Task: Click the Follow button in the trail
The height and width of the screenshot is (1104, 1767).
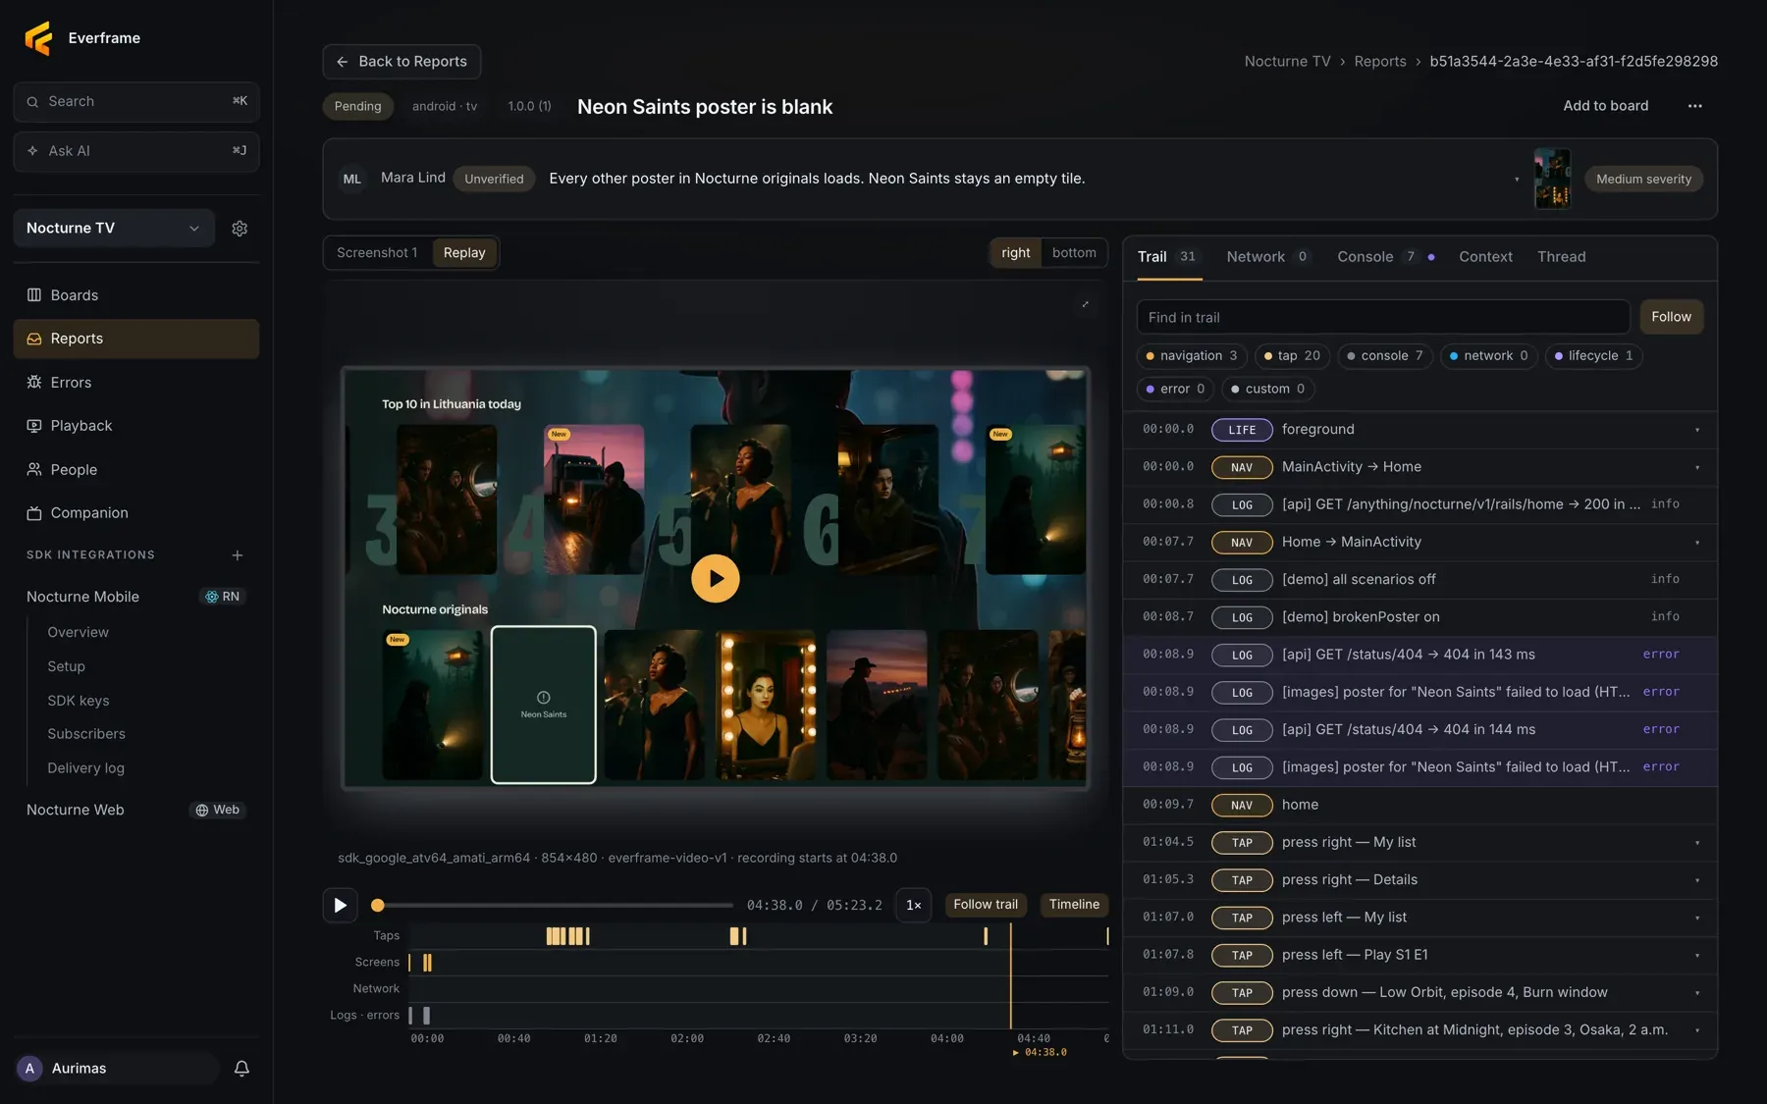Action: 1671,317
